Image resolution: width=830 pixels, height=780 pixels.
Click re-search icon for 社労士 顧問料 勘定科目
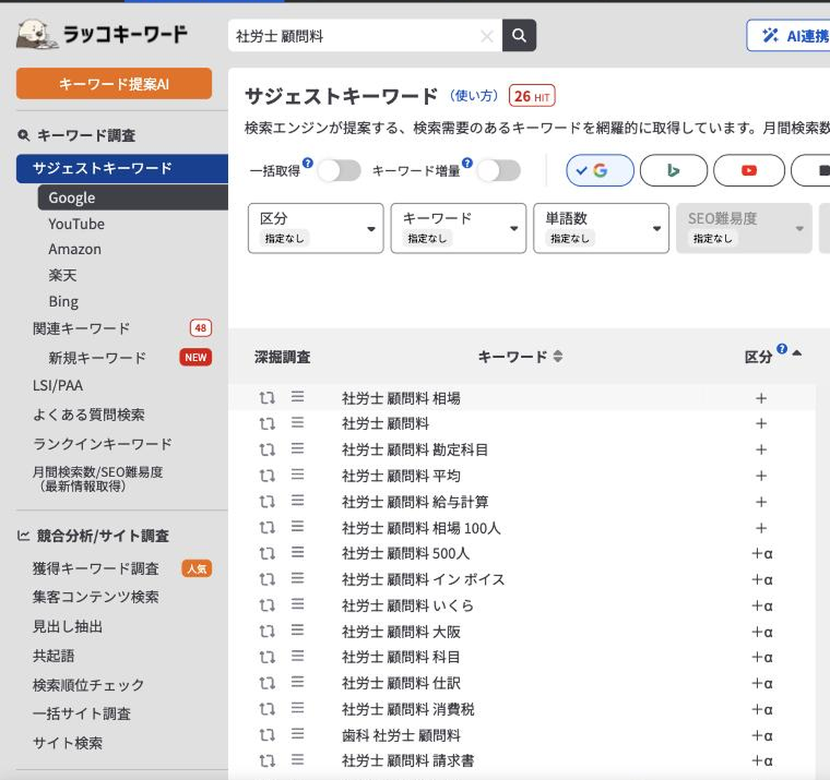(x=267, y=449)
